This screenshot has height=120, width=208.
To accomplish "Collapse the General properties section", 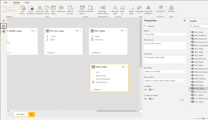I will 145,26.
